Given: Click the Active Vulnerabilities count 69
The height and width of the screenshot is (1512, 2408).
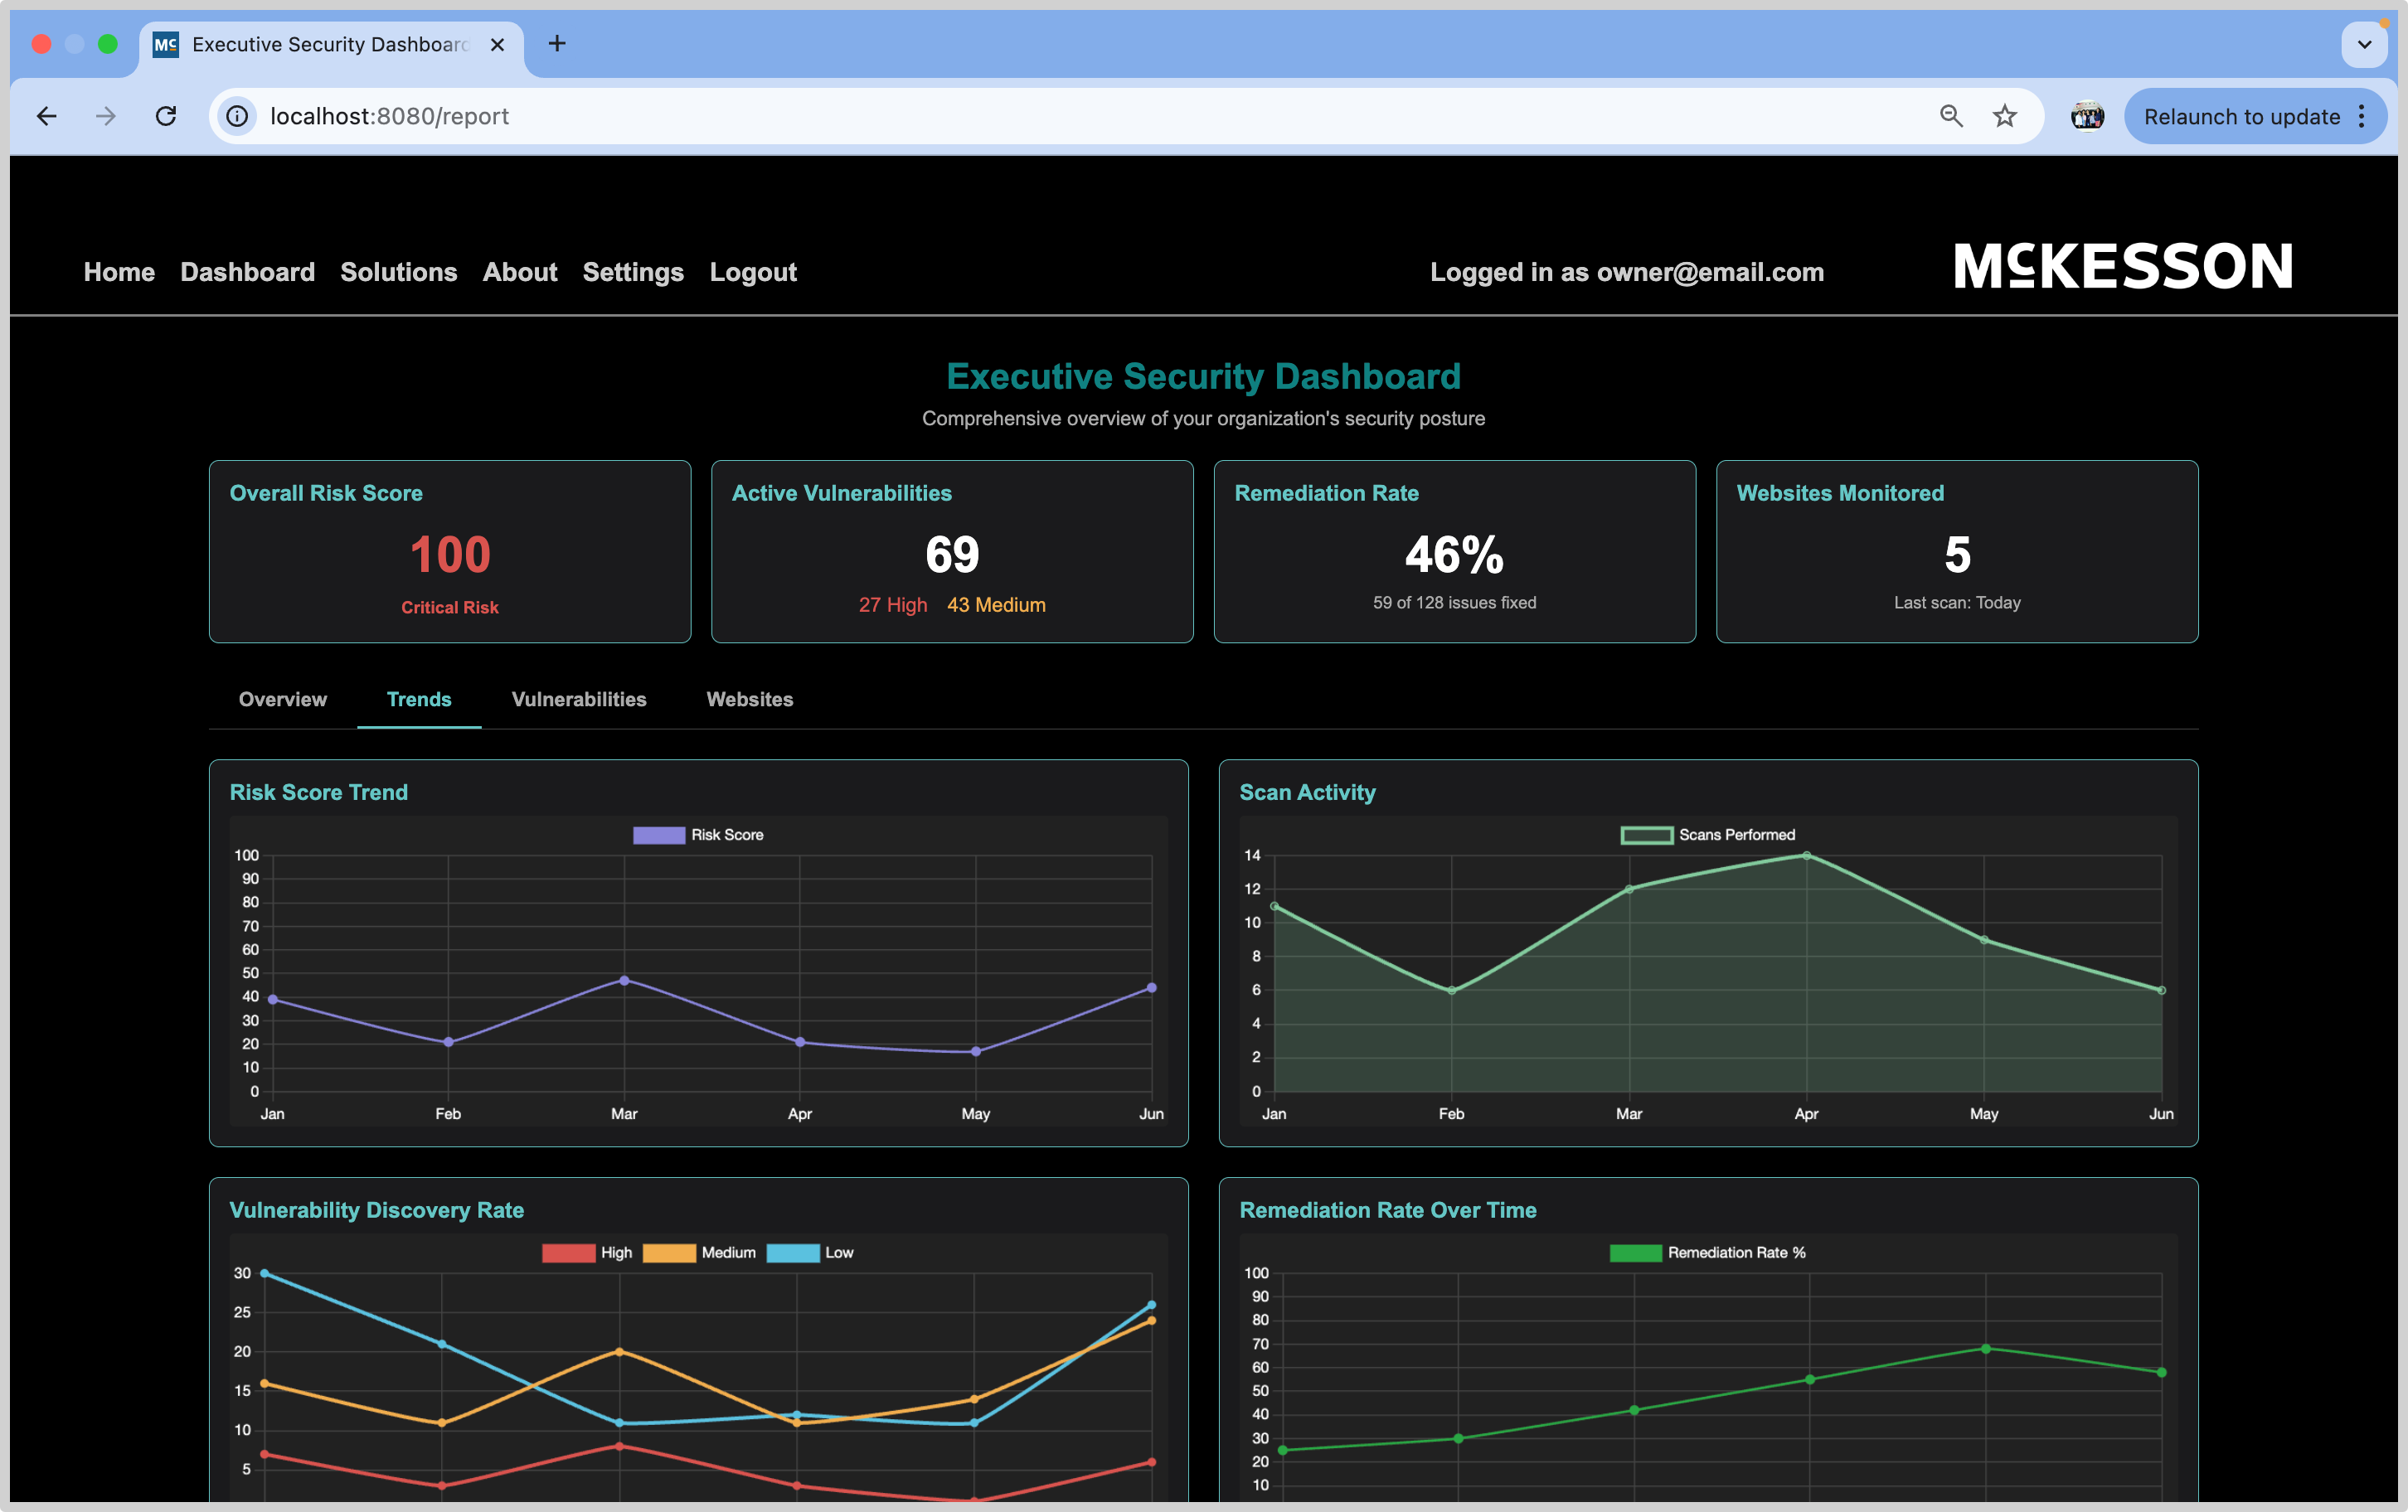Looking at the screenshot, I should [x=952, y=555].
